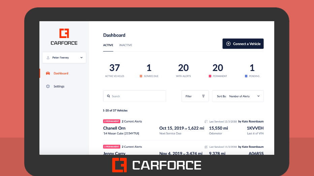Open the Peter Feeney account dropdown
The height and width of the screenshot is (176, 314).
64,58
